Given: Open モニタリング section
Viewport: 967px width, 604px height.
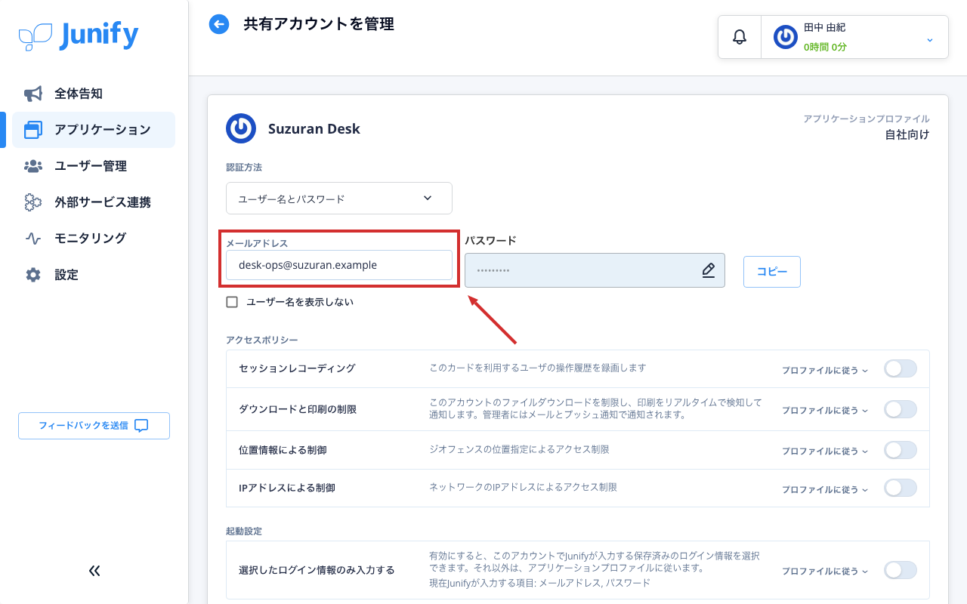Looking at the screenshot, I should coord(94,239).
